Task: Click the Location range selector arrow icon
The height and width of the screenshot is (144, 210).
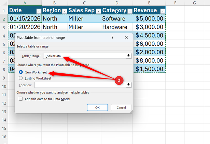Action: click(129, 85)
